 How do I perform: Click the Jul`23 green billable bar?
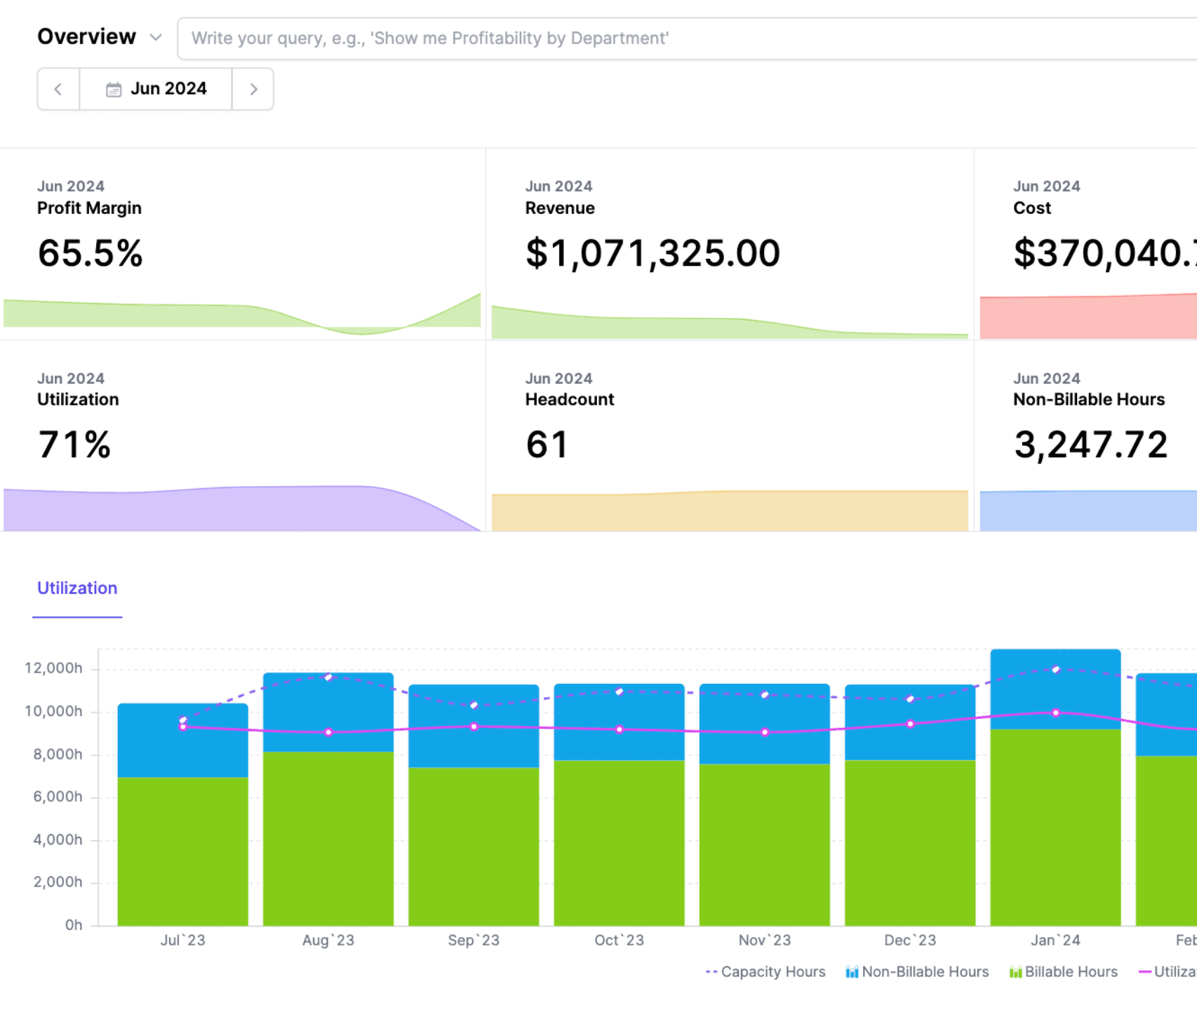pyautogui.click(x=183, y=851)
